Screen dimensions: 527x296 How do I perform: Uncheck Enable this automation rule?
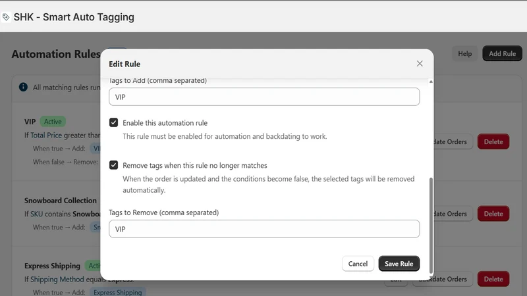(x=113, y=122)
